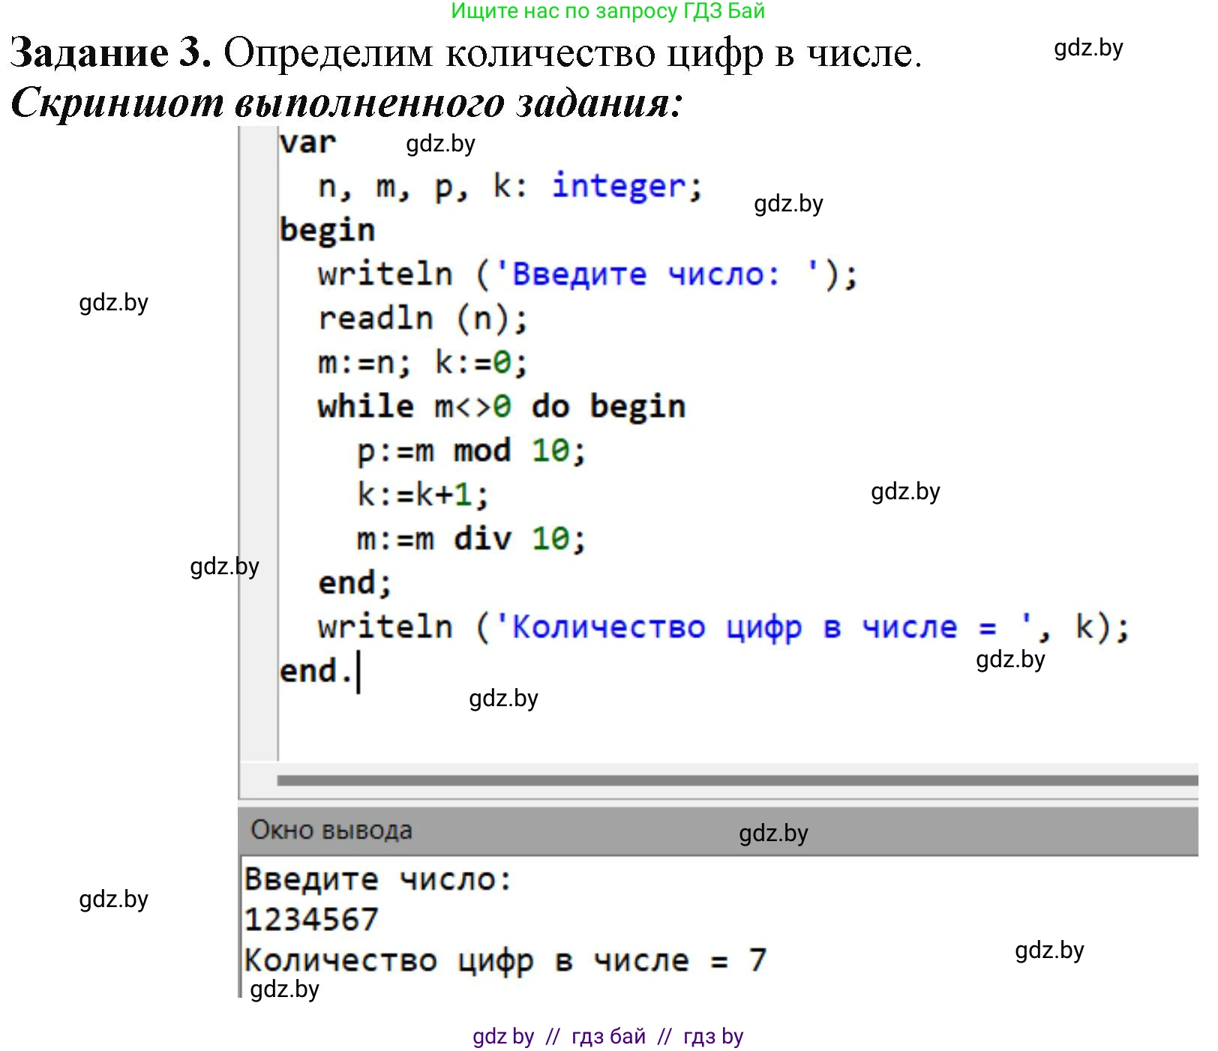Click the 'm:=m div 10;' statement

[x=470, y=539]
